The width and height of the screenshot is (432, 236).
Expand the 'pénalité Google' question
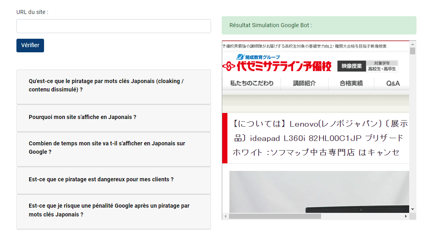pos(114,212)
